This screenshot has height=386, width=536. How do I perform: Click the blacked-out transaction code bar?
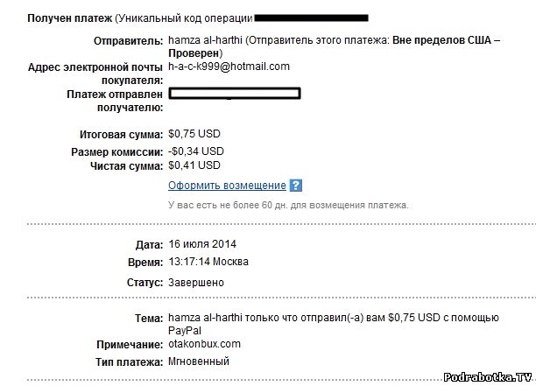point(311,17)
